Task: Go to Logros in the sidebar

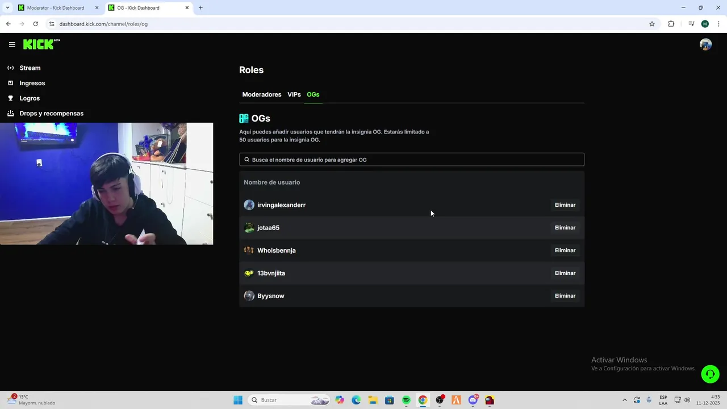Action: click(30, 98)
